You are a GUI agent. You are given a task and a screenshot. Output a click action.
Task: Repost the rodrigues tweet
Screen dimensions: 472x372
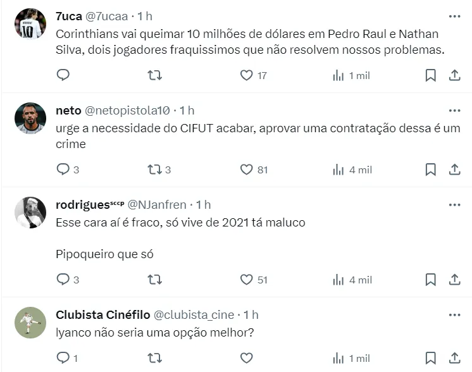pyautogui.click(x=155, y=279)
